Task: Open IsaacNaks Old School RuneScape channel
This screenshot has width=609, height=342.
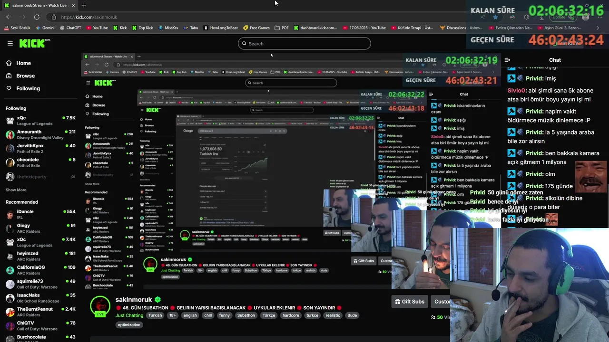Action: tap(40, 298)
